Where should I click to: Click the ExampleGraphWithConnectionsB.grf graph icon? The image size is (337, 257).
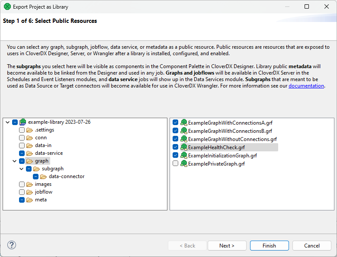coord(183,131)
